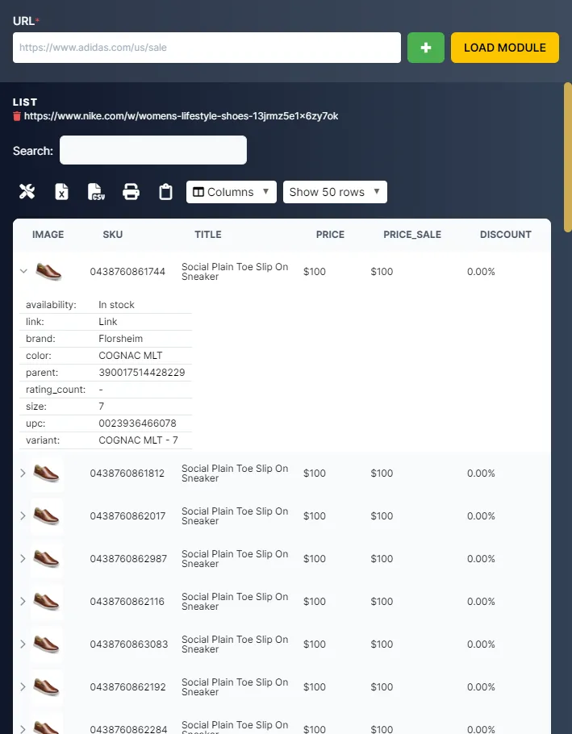Collapse row with SKU 0438760861744

click(x=23, y=272)
